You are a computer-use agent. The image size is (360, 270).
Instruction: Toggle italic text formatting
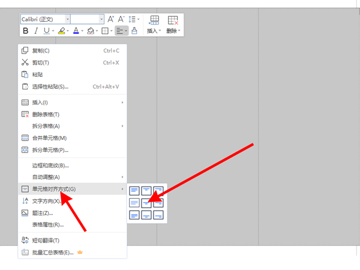[36, 31]
